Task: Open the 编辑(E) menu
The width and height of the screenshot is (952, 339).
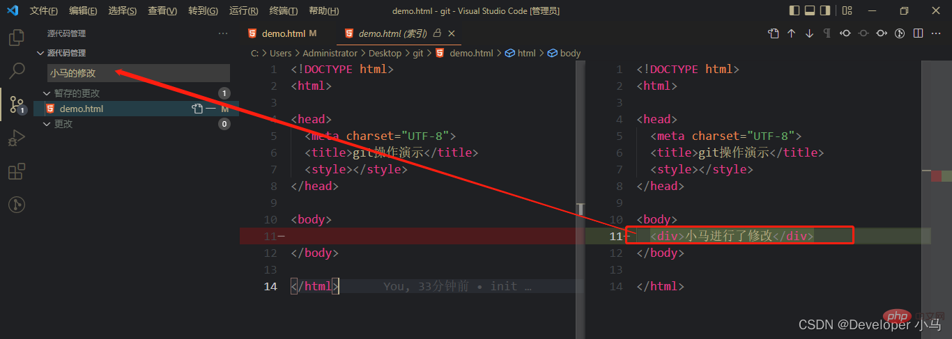Action: point(84,11)
